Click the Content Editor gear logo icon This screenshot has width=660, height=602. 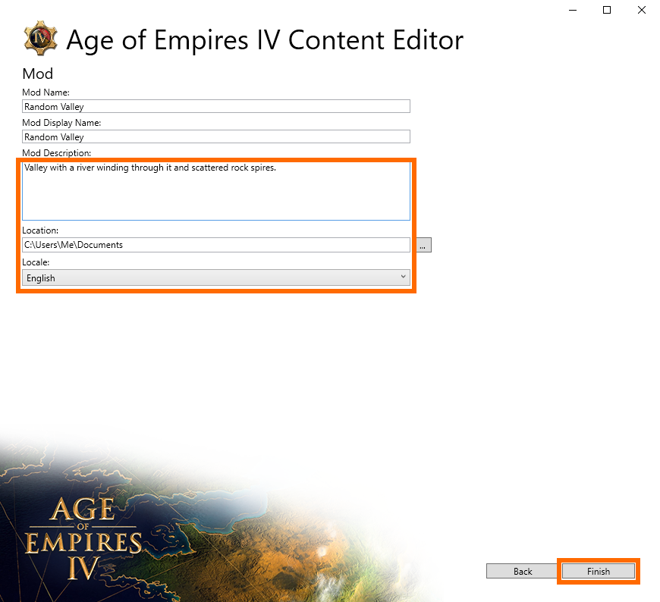[x=40, y=38]
